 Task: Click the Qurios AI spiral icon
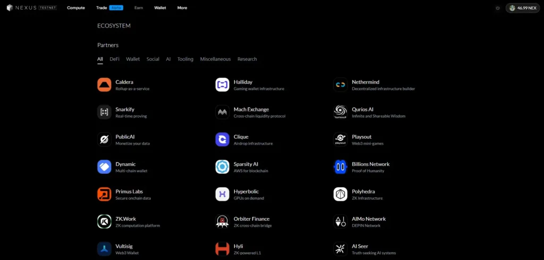[x=340, y=112]
